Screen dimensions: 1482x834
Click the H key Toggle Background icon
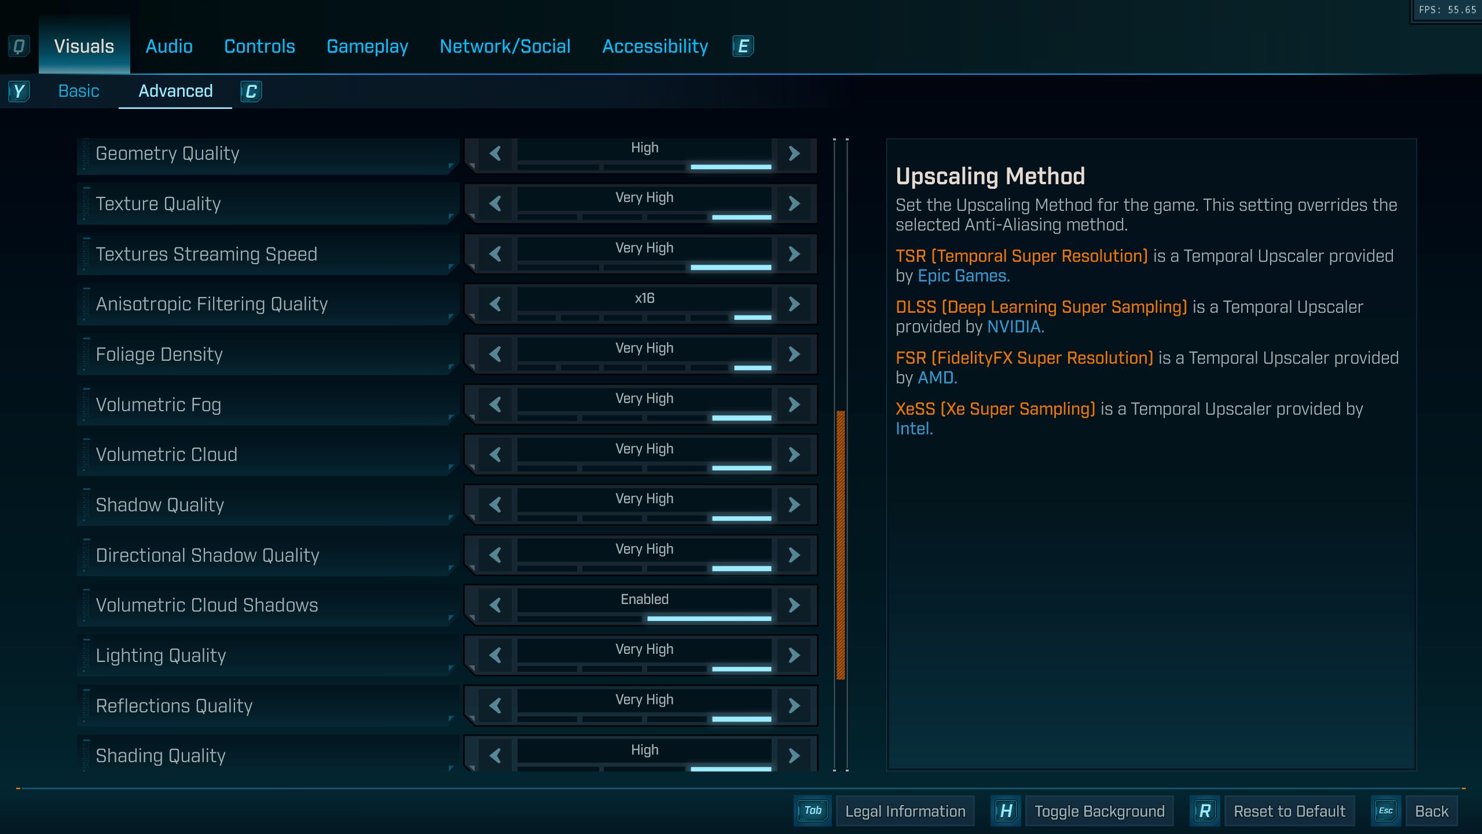1006,811
